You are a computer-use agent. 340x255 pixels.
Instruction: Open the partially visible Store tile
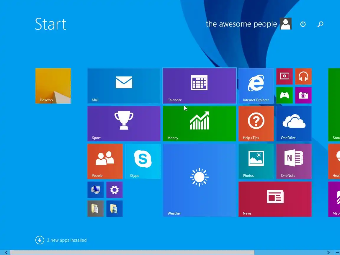coord(334,105)
